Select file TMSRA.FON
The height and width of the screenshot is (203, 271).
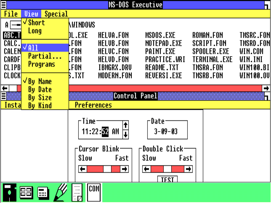click(x=207, y=67)
